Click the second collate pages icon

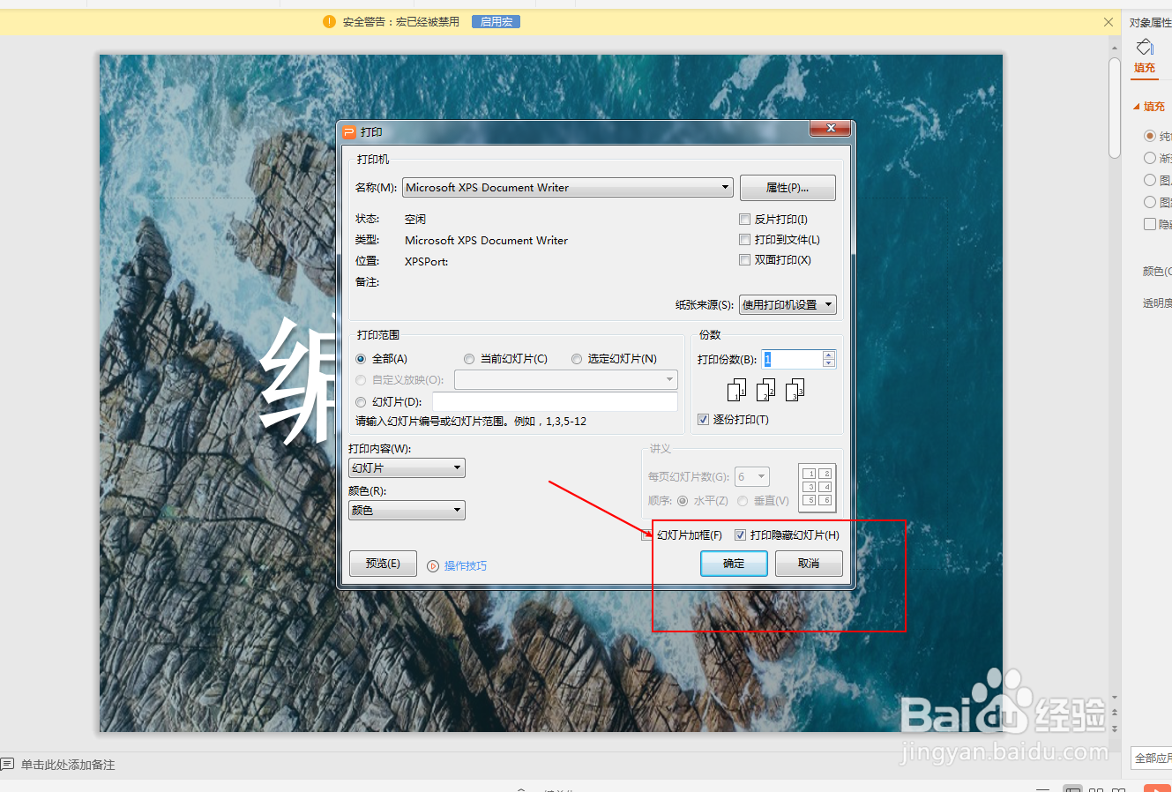click(765, 390)
